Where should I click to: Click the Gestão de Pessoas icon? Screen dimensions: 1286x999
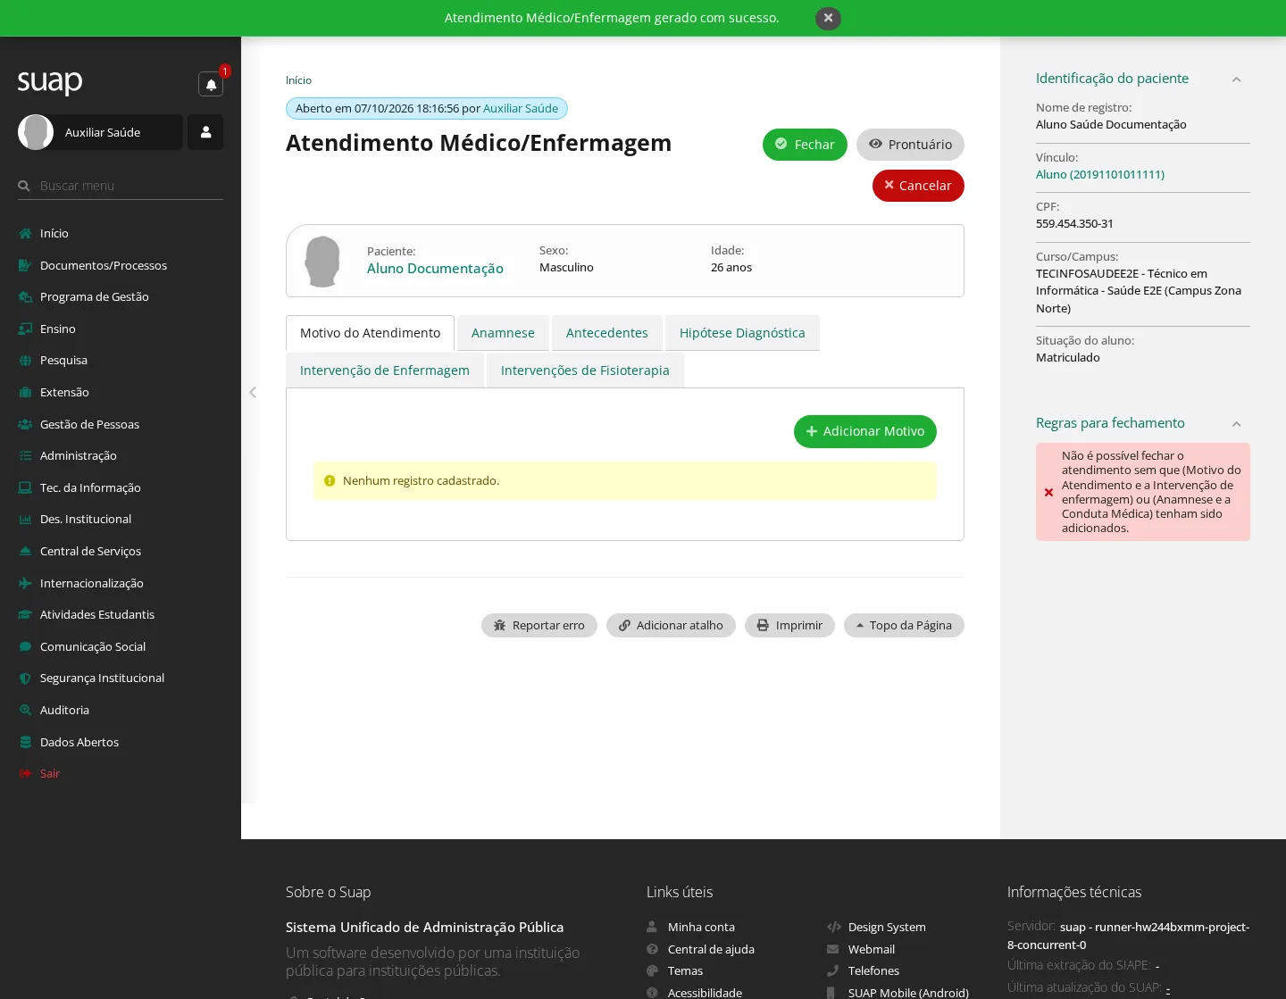(x=25, y=424)
